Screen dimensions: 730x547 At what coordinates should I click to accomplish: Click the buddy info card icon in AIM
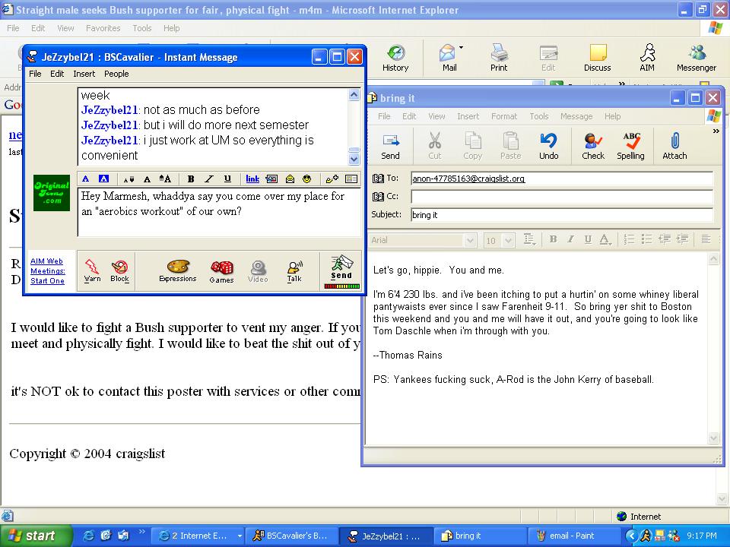[351, 179]
